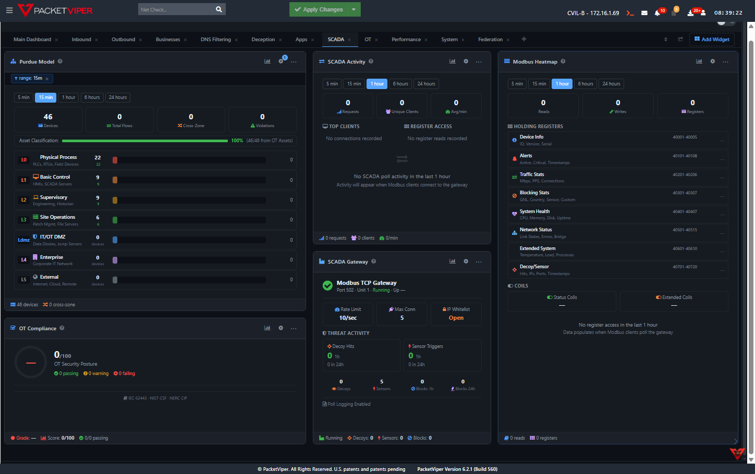
Task: Open the Modbus Heatmap settings gear icon
Action: [712, 61]
